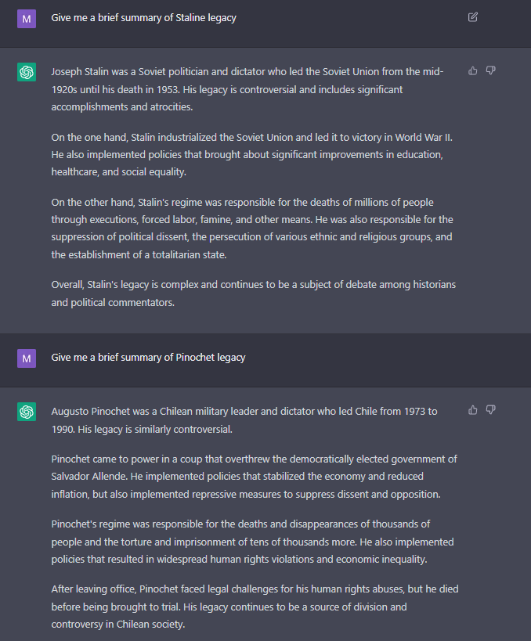Click the ChatGPT logo beside the Pinochet answer
Viewport: 531px width, 641px height.
click(27, 412)
